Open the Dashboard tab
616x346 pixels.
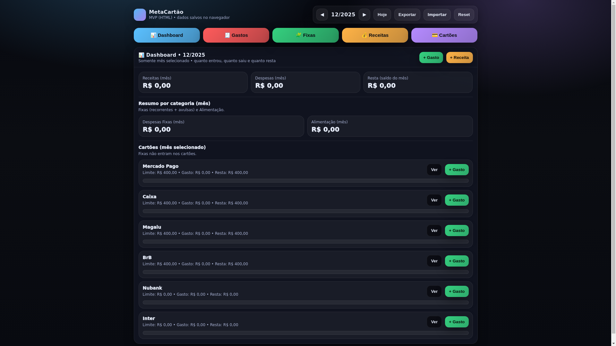[167, 35]
